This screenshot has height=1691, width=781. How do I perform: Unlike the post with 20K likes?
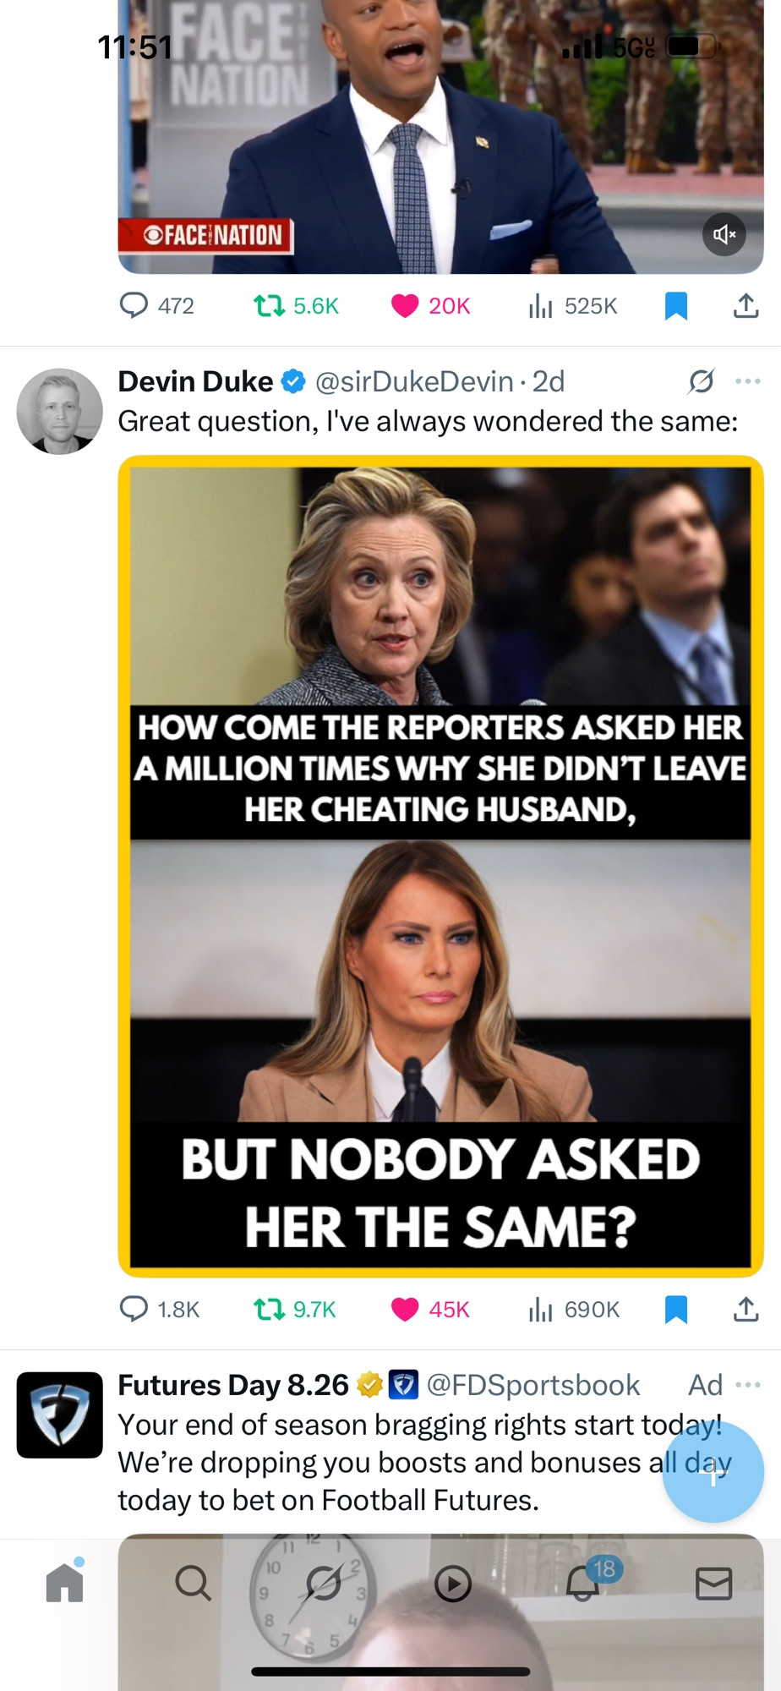click(430, 305)
